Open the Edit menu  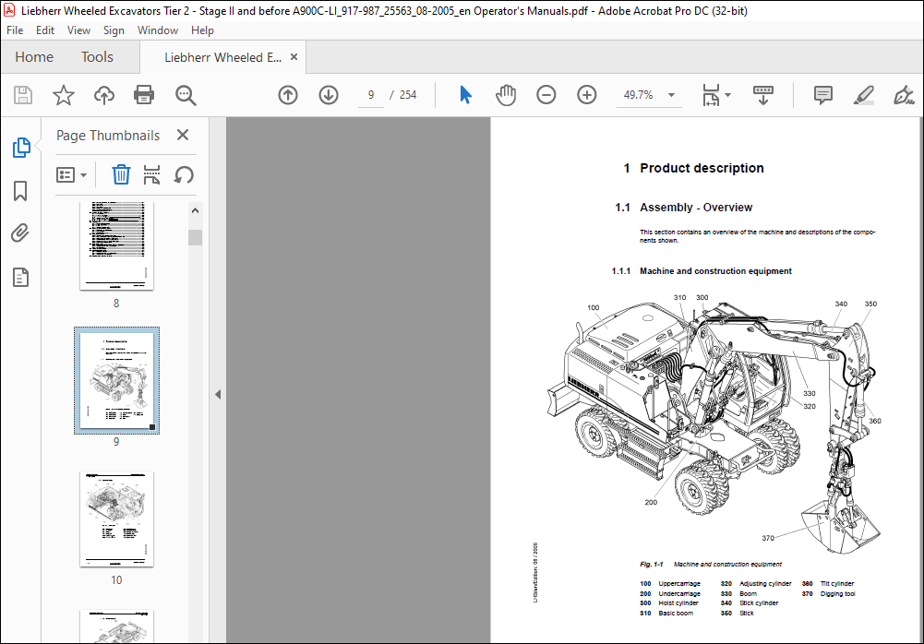pos(45,30)
